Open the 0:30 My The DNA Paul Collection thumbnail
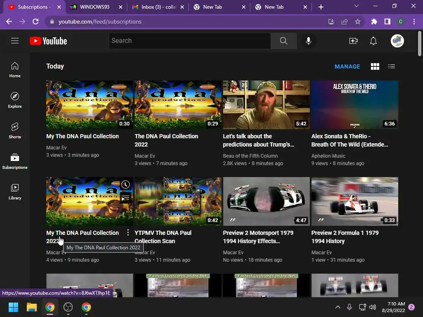Viewport: 423px width, 317px height. [x=90, y=104]
